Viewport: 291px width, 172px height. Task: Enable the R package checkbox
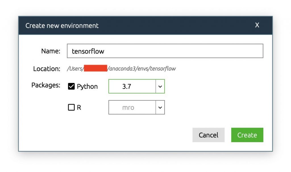point(71,107)
